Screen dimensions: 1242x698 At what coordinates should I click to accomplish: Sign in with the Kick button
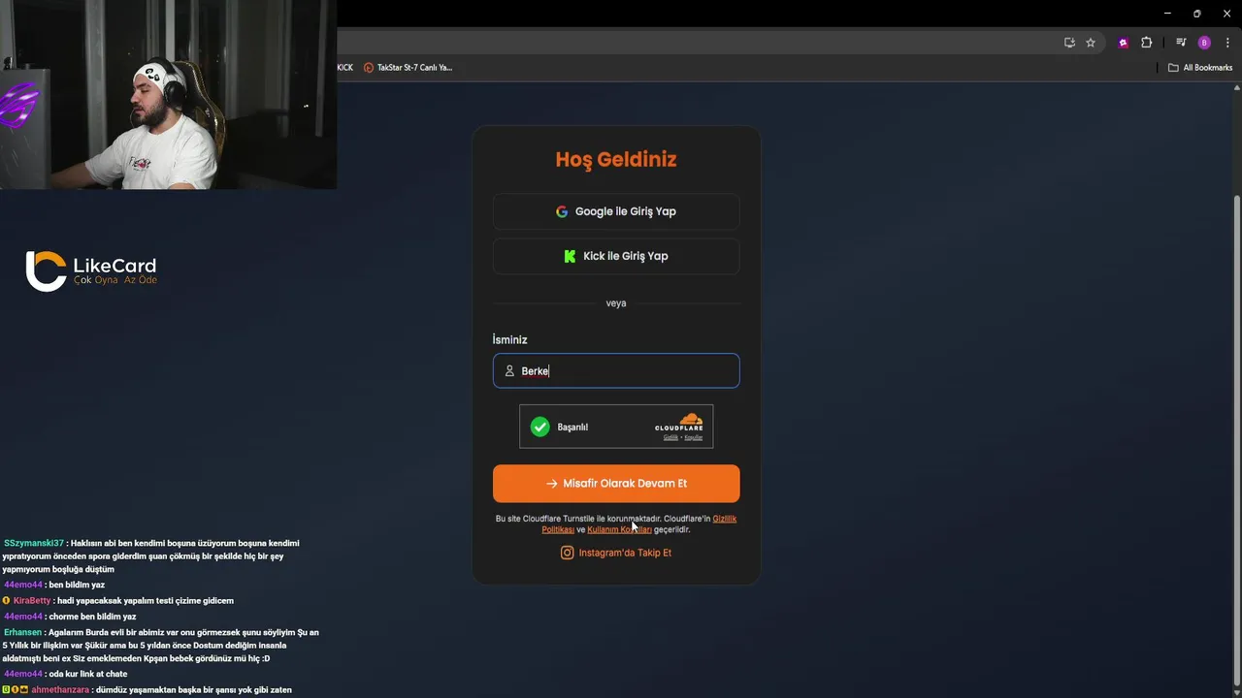pyautogui.click(x=616, y=256)
